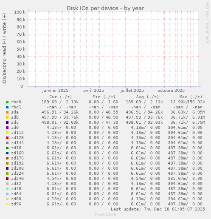Click the zd64 light blue legend swatch
The image size is (211, 219).
coord(7,194)
